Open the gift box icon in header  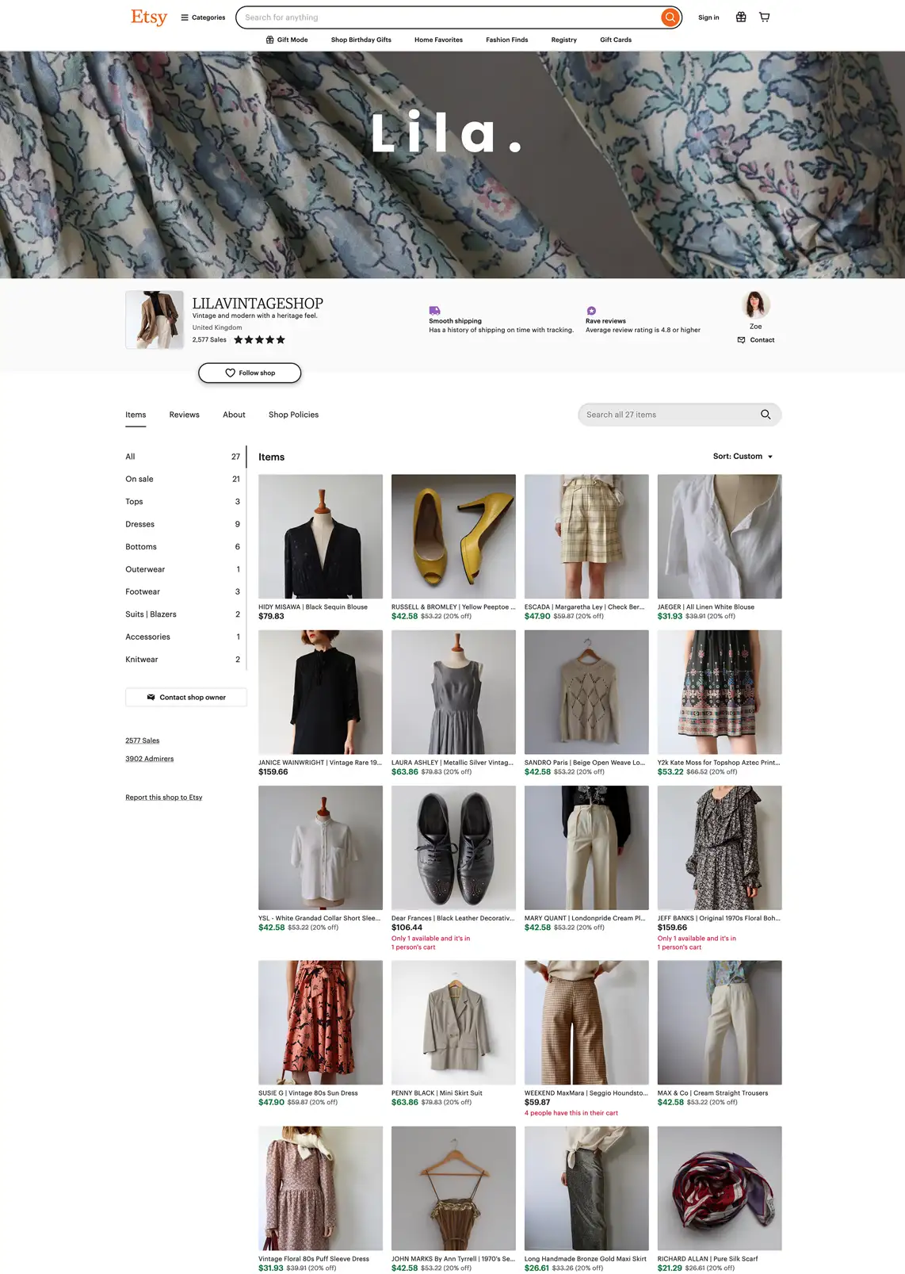point(741,17)
